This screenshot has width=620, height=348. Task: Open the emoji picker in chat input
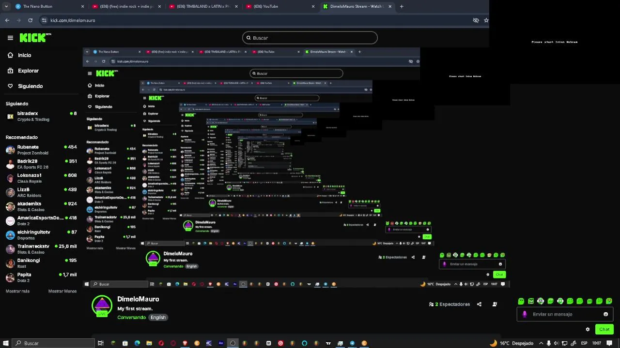pos(605,314)
